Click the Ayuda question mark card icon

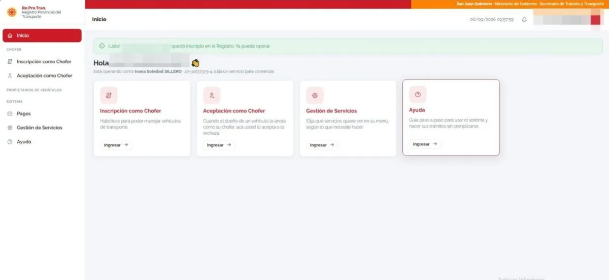418,94
